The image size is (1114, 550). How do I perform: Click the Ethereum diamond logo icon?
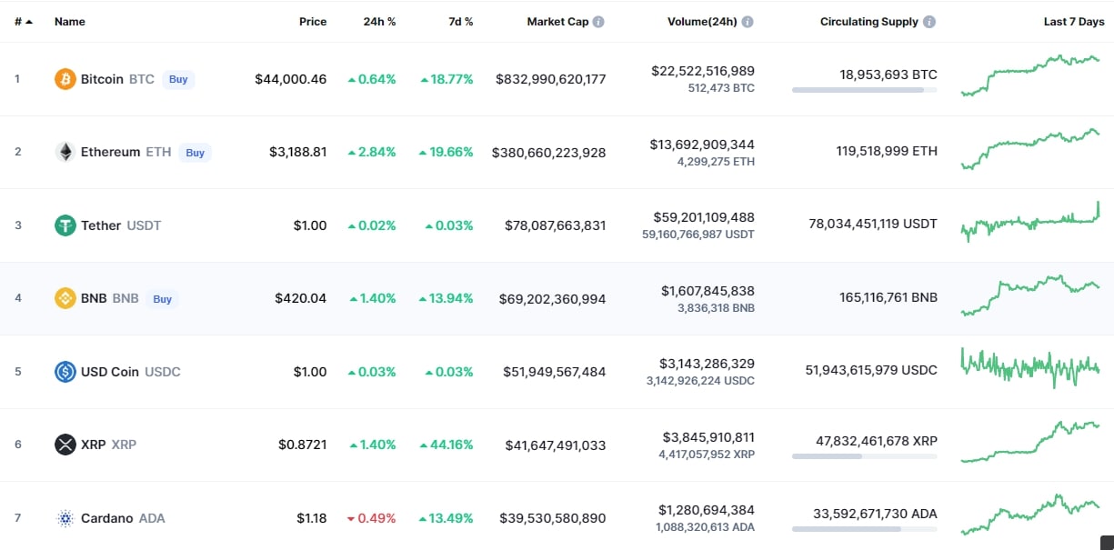point(65,152)
